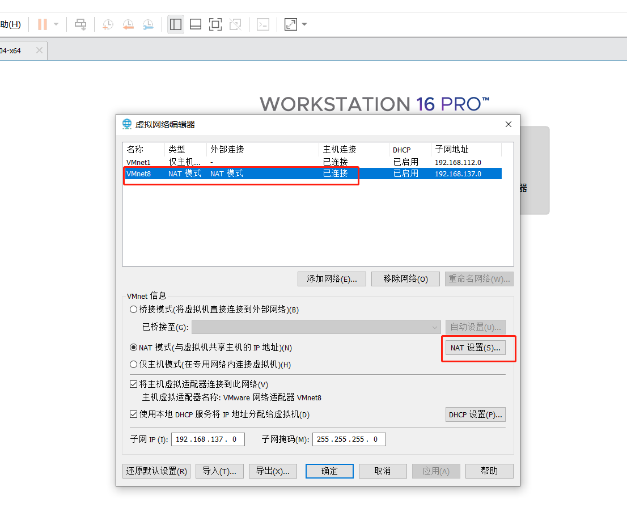This screenshot has height=529, width=627.
Task: Toggle the thumbnail bar view icon
Action: pyautogui.click(x=196, y=24)
